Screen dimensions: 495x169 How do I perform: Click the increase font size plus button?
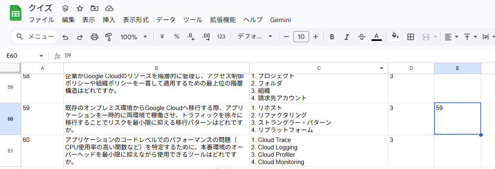tap(316, 37)
